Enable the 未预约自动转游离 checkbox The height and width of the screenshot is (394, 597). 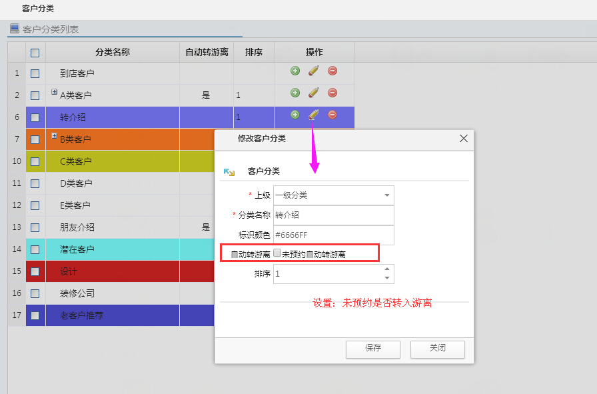tap(278, 252)
